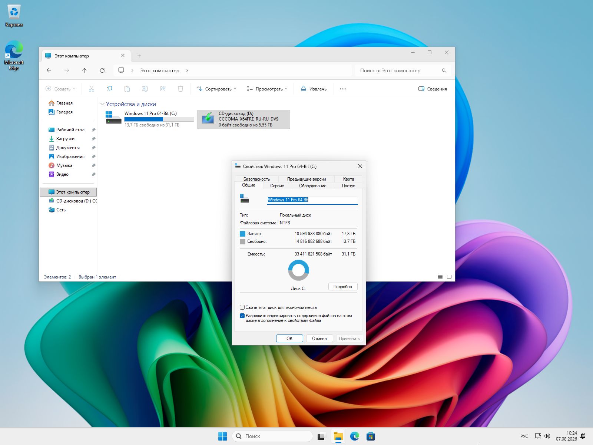Open Microsoft Store from taskbar

(371, 436)
